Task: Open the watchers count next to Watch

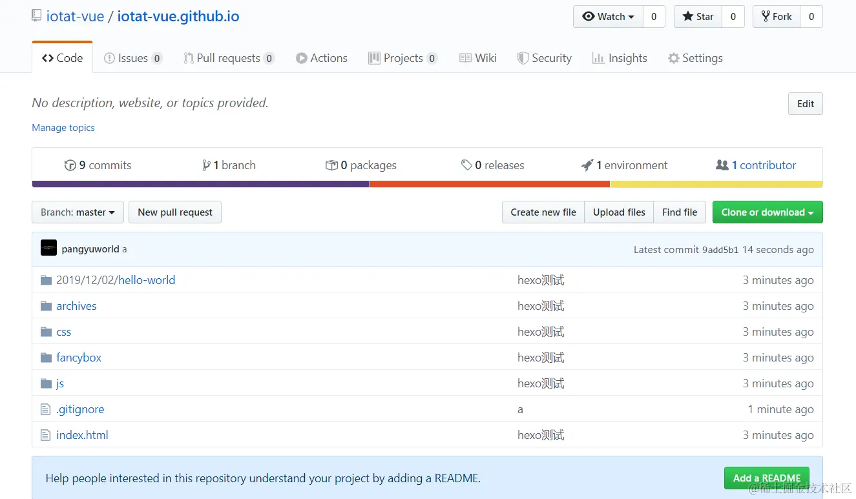Action: 654,17
